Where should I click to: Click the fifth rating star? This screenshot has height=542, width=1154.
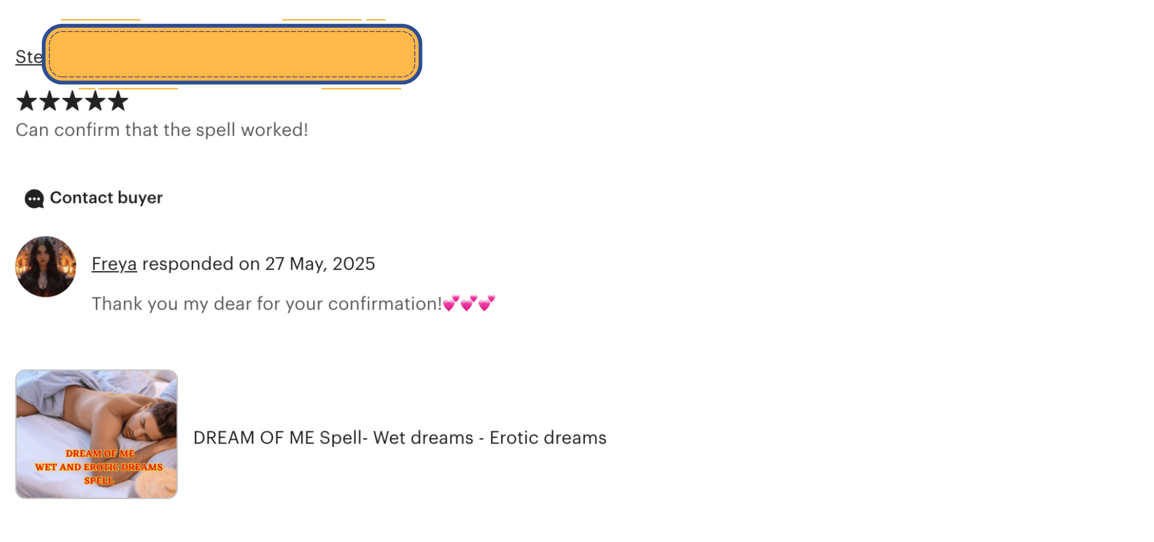(117, 101)
